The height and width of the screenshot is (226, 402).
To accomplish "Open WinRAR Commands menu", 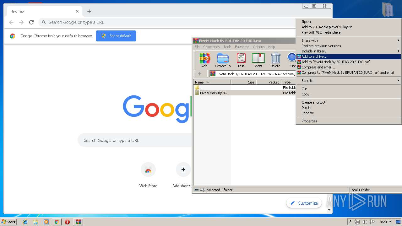I will coord(211,47).
